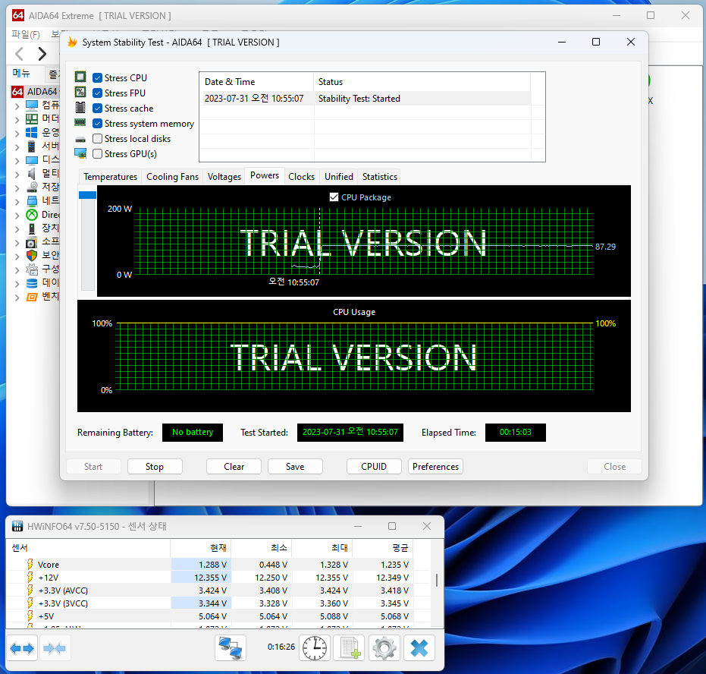This screenshot has height=674, width=706.
Task: Expand the DirectX tree node
Action: (17, 216)
